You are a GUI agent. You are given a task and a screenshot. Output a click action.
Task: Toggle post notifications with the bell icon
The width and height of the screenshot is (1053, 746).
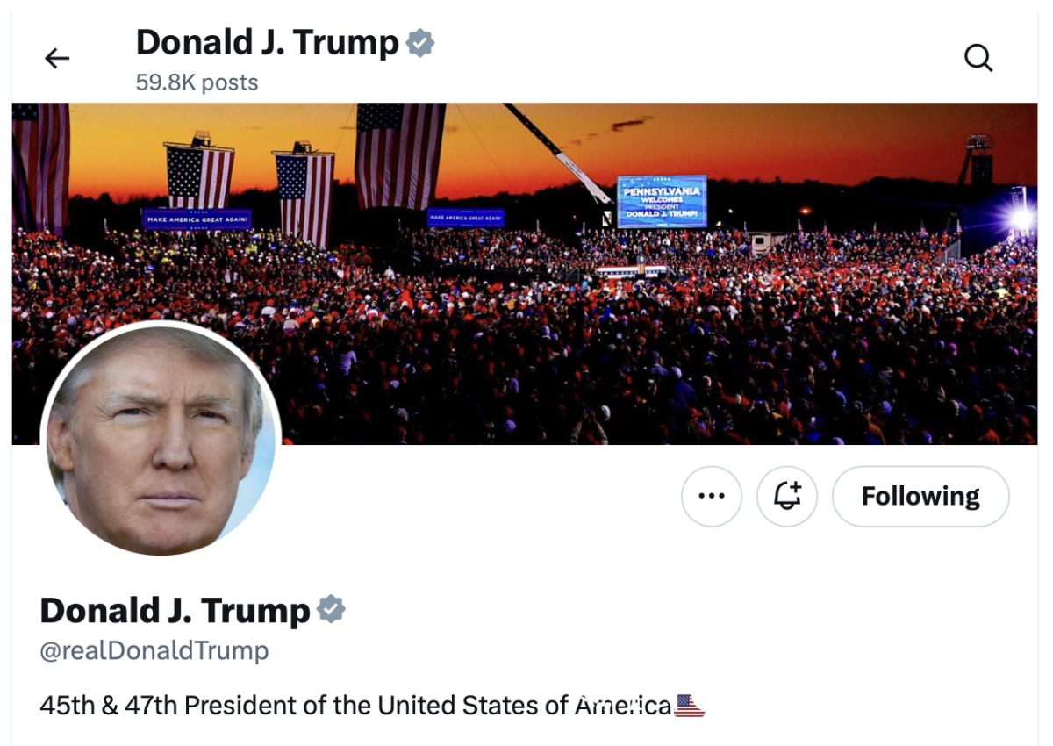[786, 496]
